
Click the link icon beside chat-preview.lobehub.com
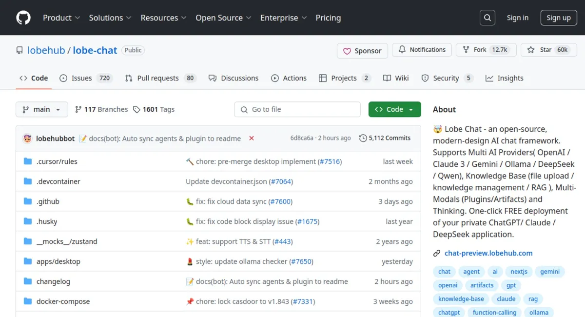(x=437, y=253)
